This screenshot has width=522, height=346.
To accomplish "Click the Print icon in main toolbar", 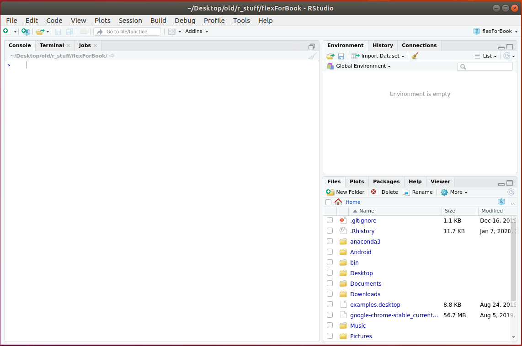I will click(x=84, y=32).
